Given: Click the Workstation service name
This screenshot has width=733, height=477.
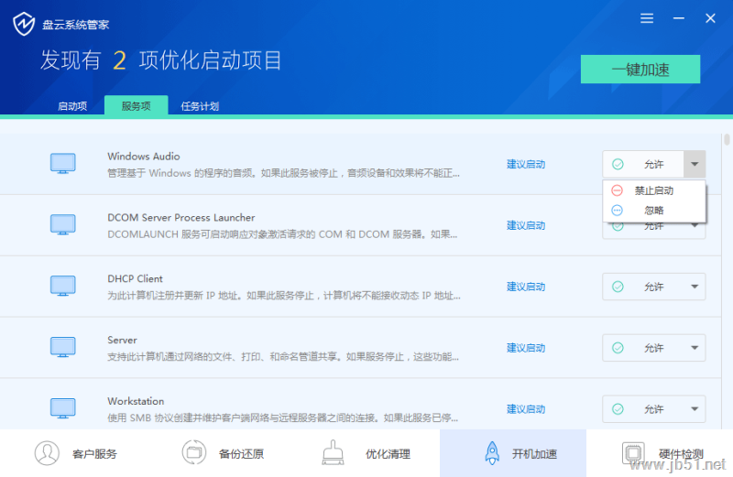Looking at the screenshot, I should pos(136,401).
